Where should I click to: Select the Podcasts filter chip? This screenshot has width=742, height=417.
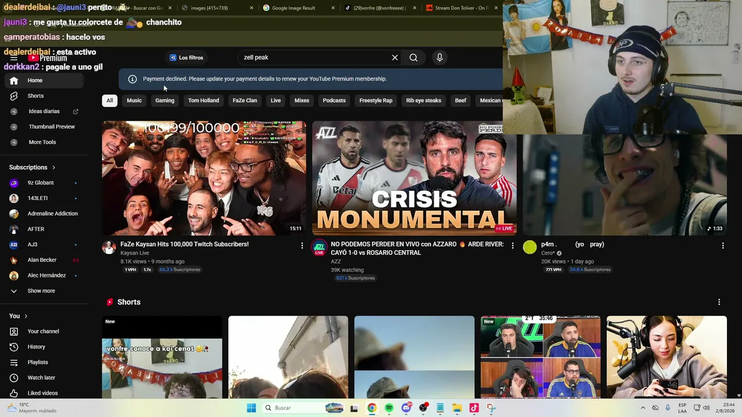(x=334, y=100)
